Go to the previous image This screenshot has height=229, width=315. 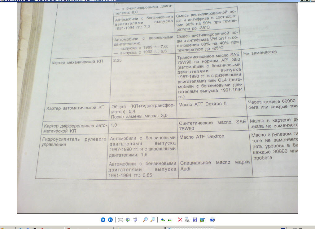(103, 220)
